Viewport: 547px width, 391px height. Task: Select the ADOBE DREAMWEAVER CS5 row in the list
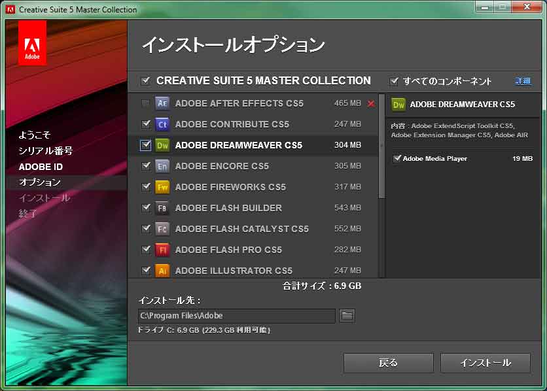click(x=253, y=145)
